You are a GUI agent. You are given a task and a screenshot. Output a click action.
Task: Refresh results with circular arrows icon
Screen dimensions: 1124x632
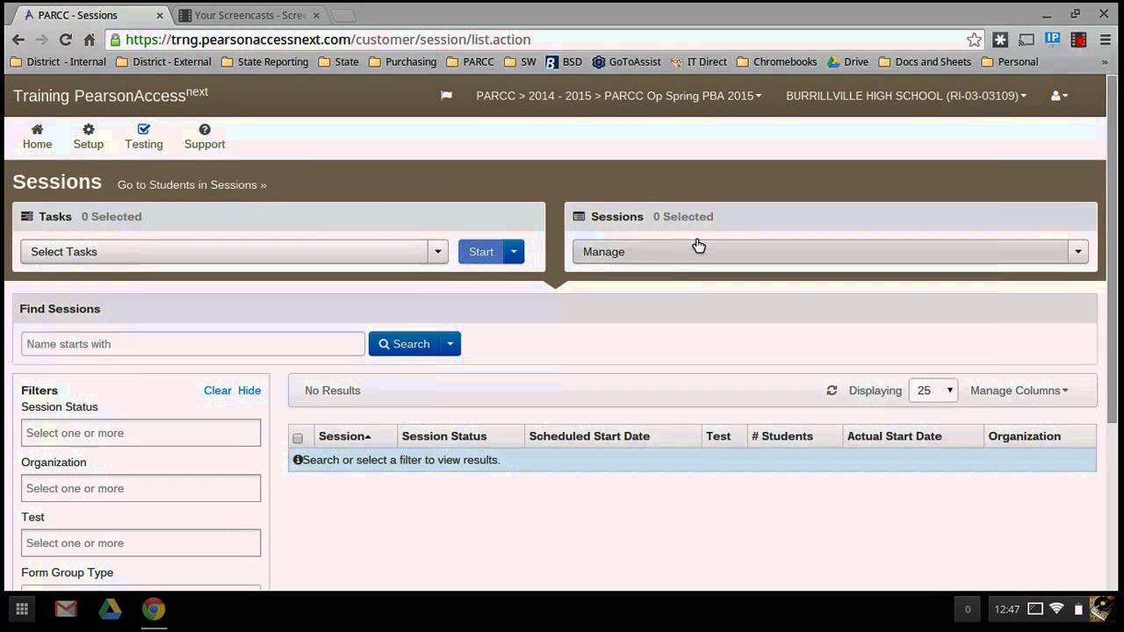coord(832,391)
